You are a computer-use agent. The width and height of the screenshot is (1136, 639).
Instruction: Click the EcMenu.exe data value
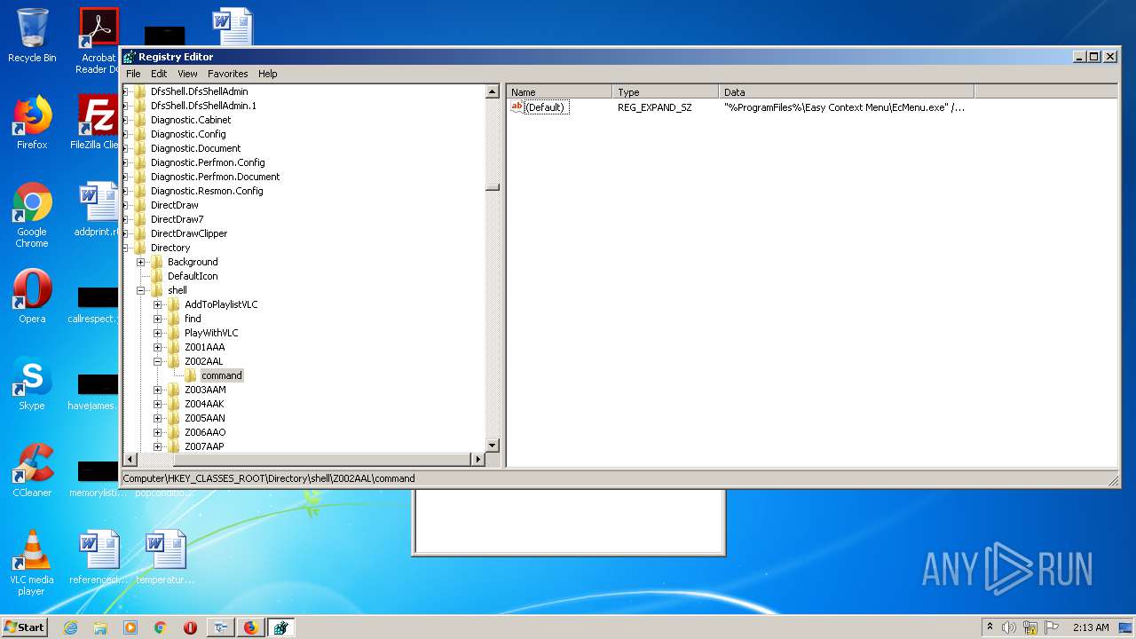pyautogui.click(x=844, y=107)
